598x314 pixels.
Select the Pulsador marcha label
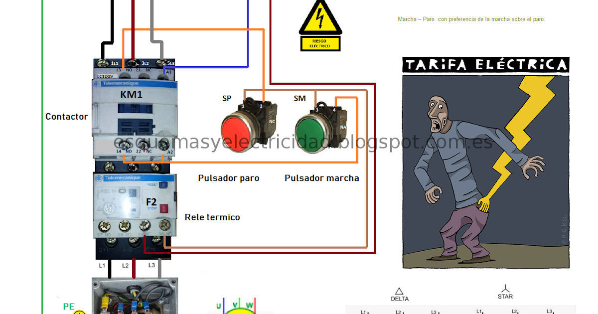pos(321,178)
